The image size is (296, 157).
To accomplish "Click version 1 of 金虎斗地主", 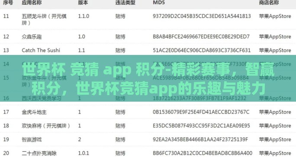I will (80, 112).
